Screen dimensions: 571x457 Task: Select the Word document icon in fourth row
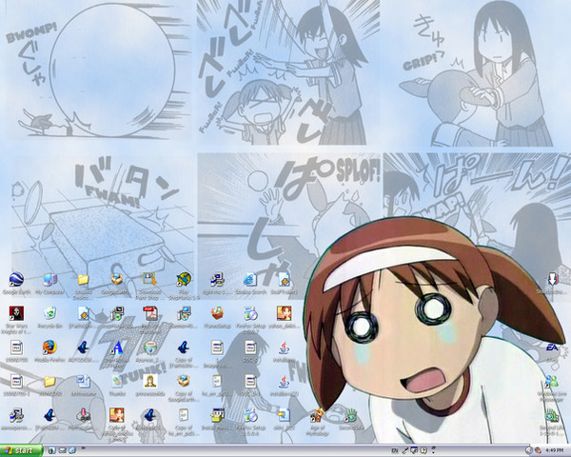click(x=83, y=381)
